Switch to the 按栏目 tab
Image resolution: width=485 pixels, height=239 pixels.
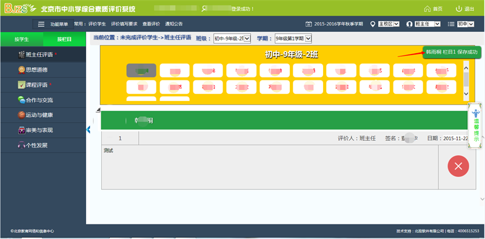[x=64, y=39]
